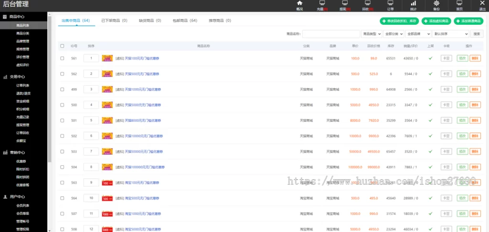Check the select-all checkbox in table header
489x232 pixels.
coord(62,46)
